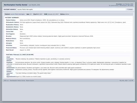This screenshot has width=137, height=103.
Task: Click 'No active disease' assessment text
Action: [x=48, y=68]
